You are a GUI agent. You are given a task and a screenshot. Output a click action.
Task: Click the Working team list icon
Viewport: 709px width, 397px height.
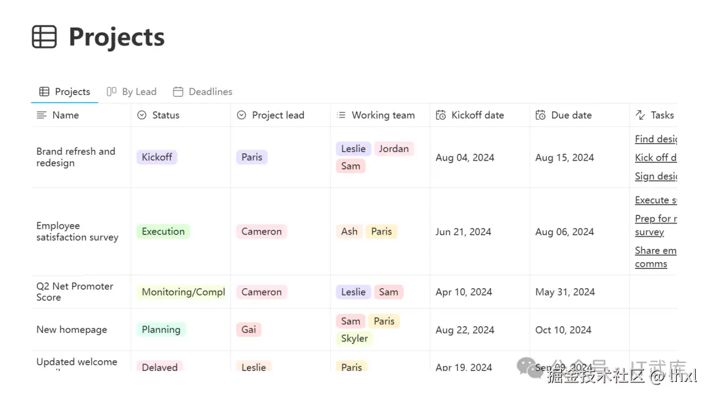point(341,115)
